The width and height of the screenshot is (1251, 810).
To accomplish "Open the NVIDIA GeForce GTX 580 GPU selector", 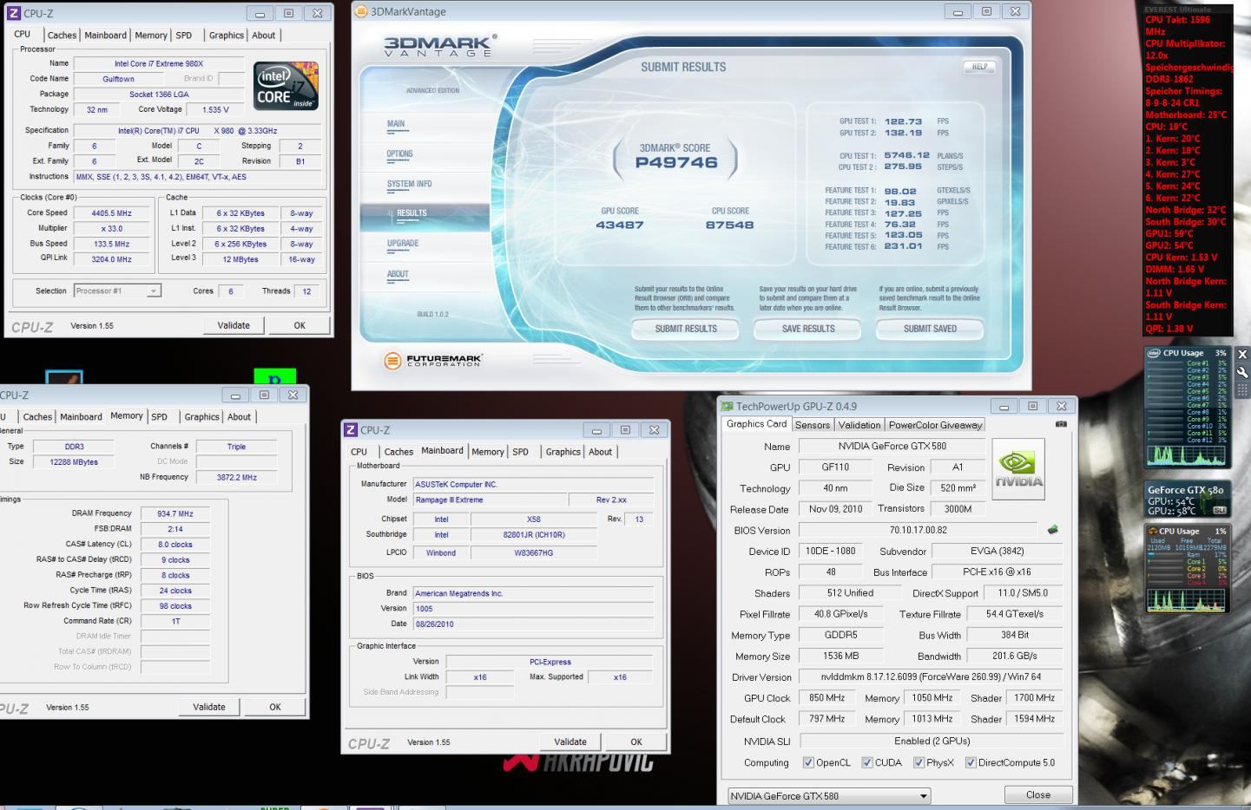I will [x=828, y=796].
